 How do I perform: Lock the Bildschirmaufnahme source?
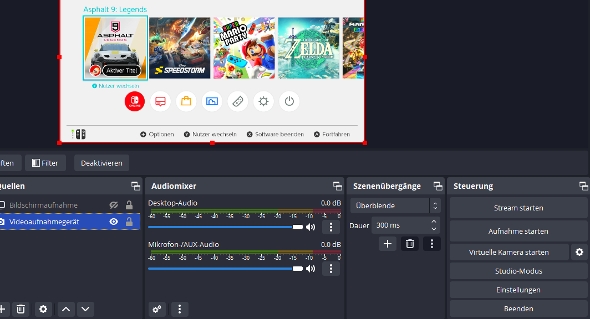pos(129,205)
